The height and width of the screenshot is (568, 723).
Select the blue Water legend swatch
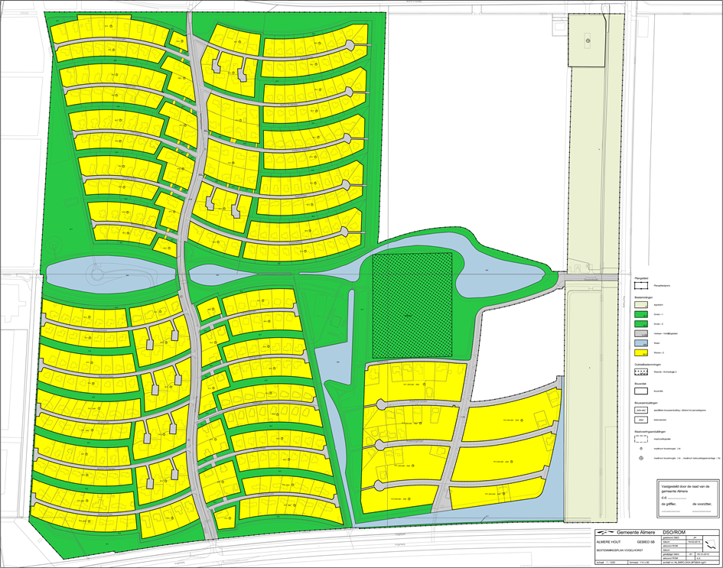[x=641, y=343]
